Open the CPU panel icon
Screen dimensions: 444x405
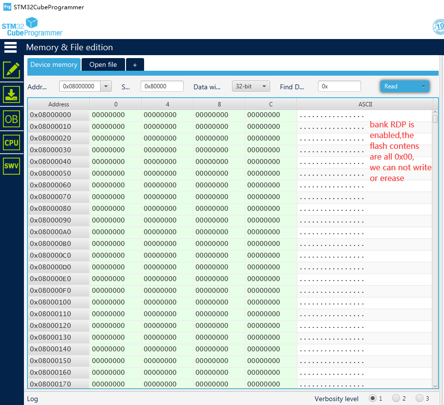(x=12, y=142)
